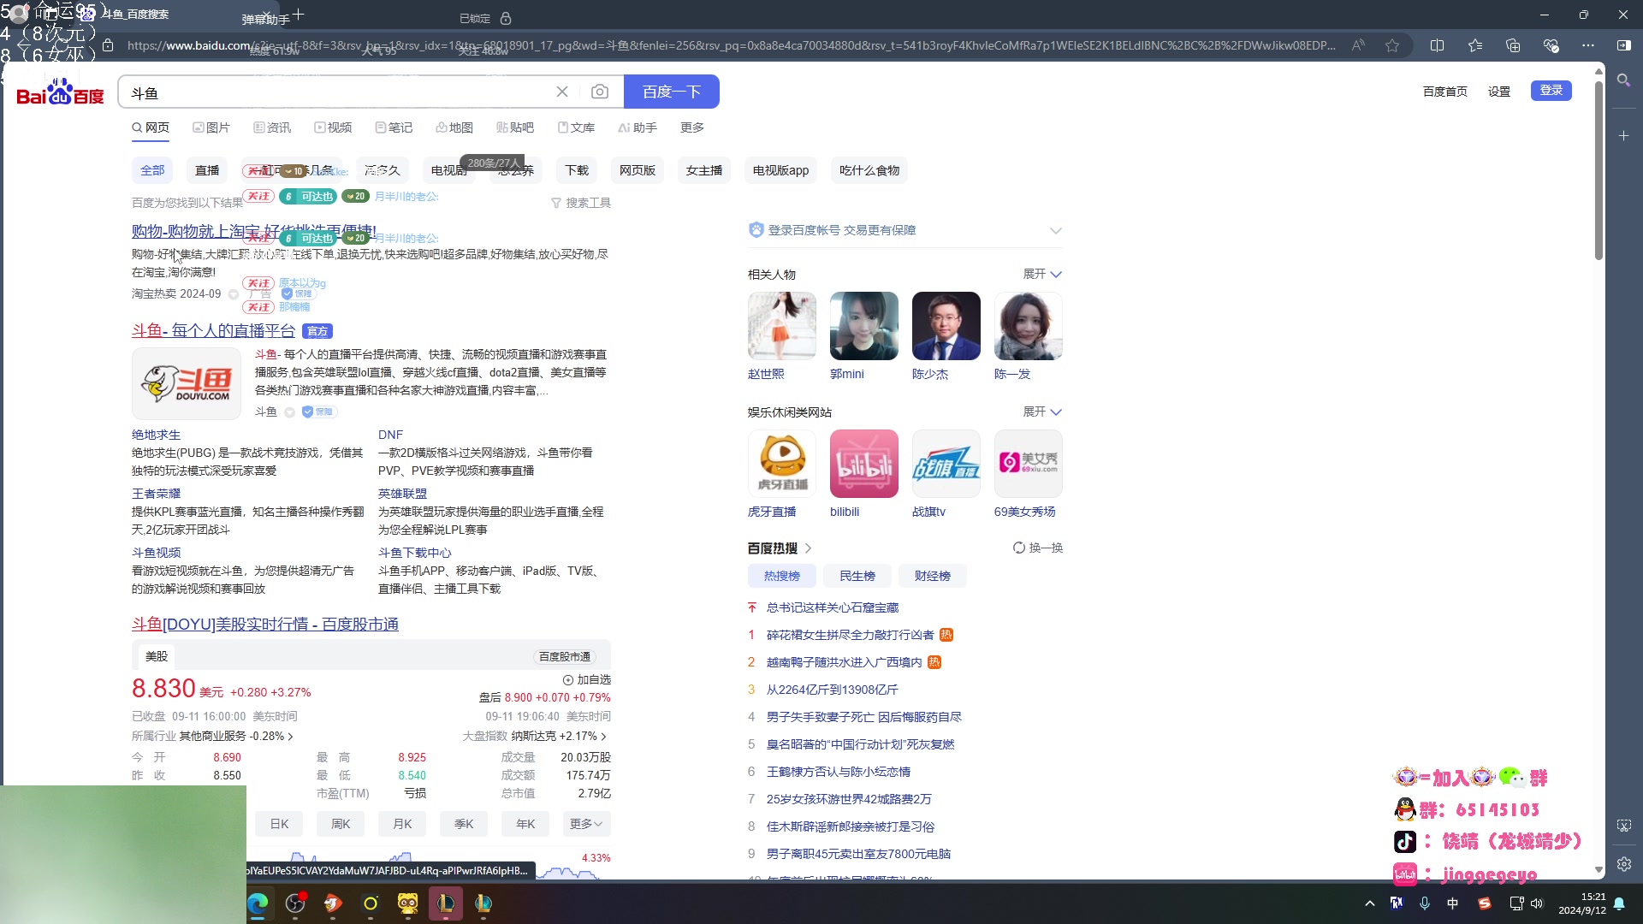
Task: Open 赵世熙 person thumbnail
Action: pos(782,326)
